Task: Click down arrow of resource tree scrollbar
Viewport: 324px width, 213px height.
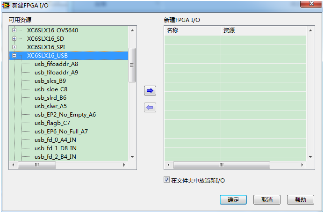Action: 132,157
